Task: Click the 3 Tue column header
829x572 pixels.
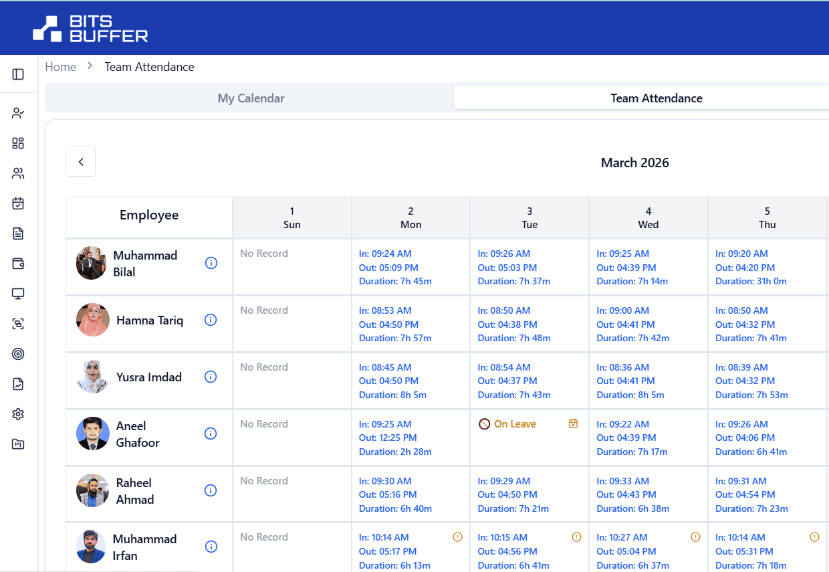Action: pos(529,217)
